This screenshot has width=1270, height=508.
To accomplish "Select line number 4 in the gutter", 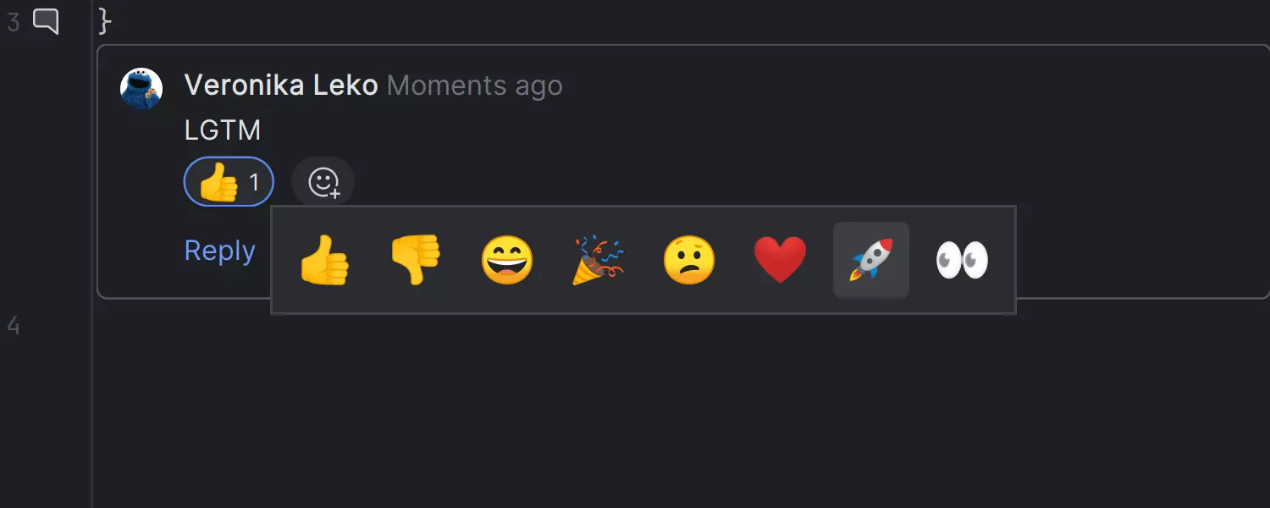I will [x=13, y=325].
